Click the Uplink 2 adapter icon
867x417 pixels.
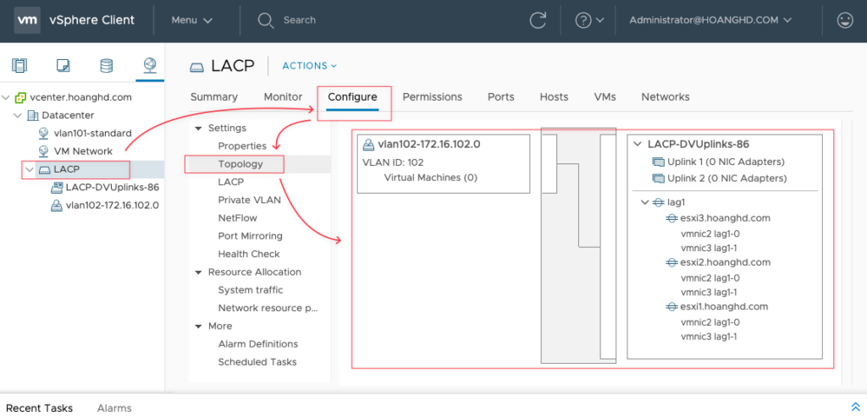point(658,178)
